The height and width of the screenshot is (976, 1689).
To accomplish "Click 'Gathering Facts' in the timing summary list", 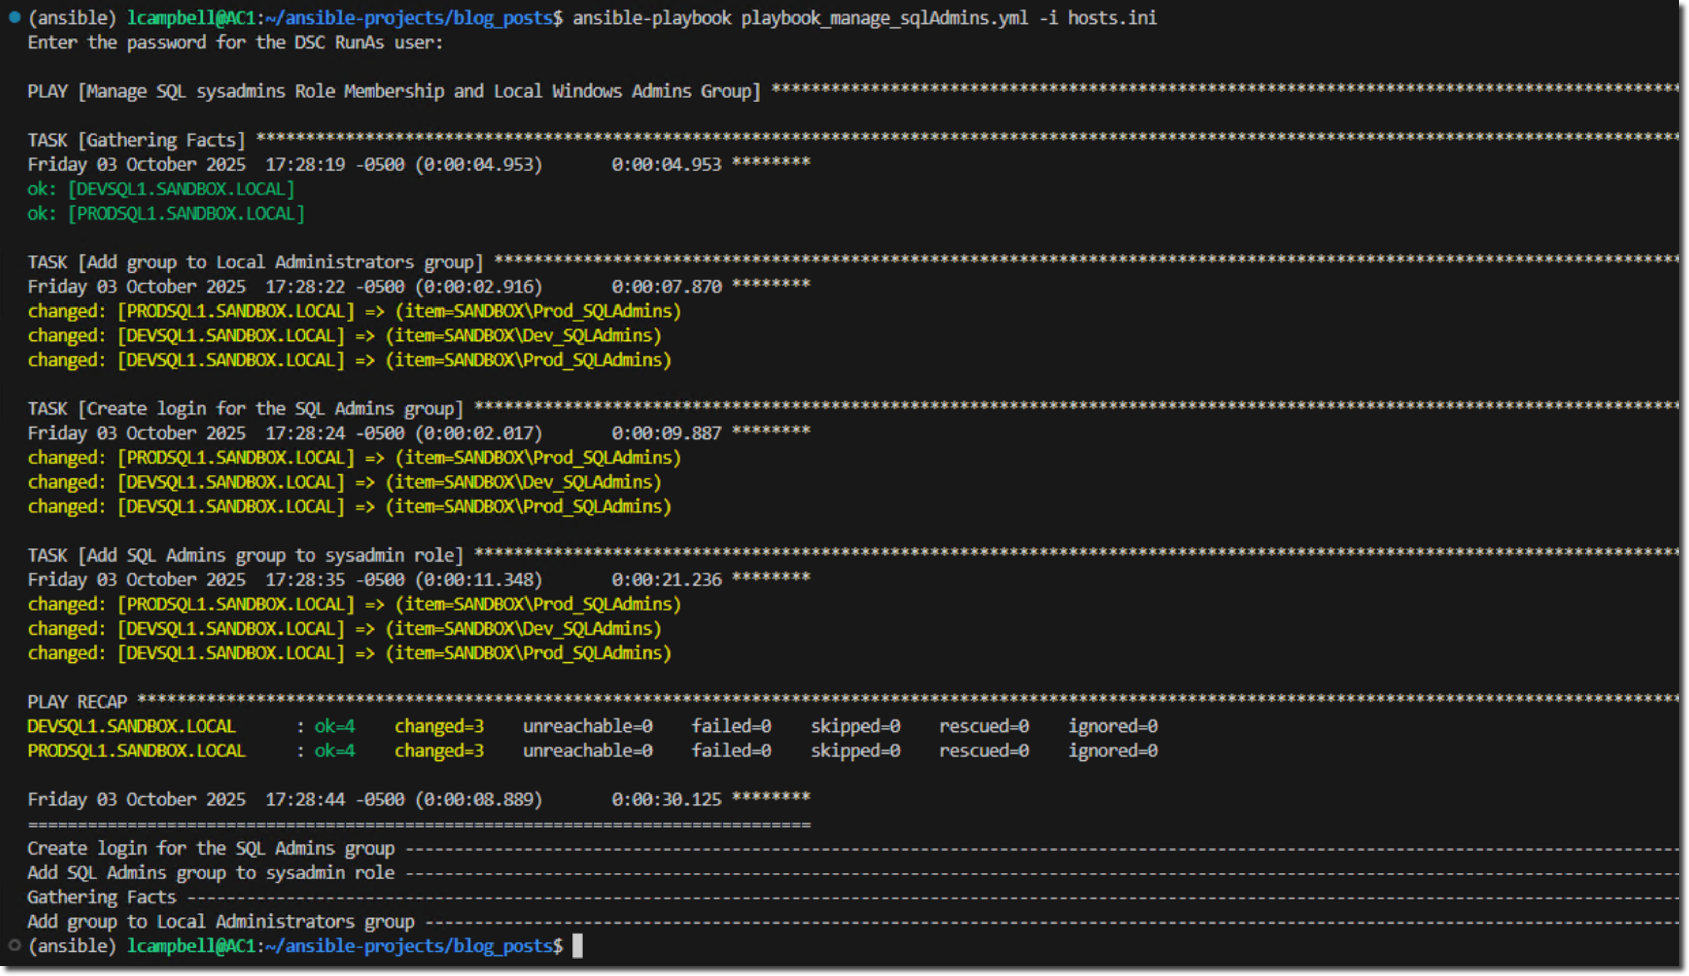I will point(101,897).
